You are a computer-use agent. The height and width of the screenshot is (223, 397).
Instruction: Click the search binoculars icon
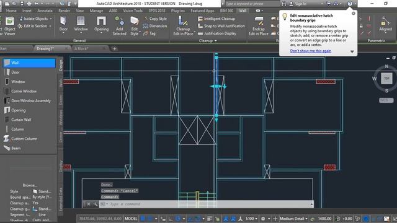pos(284,4)
